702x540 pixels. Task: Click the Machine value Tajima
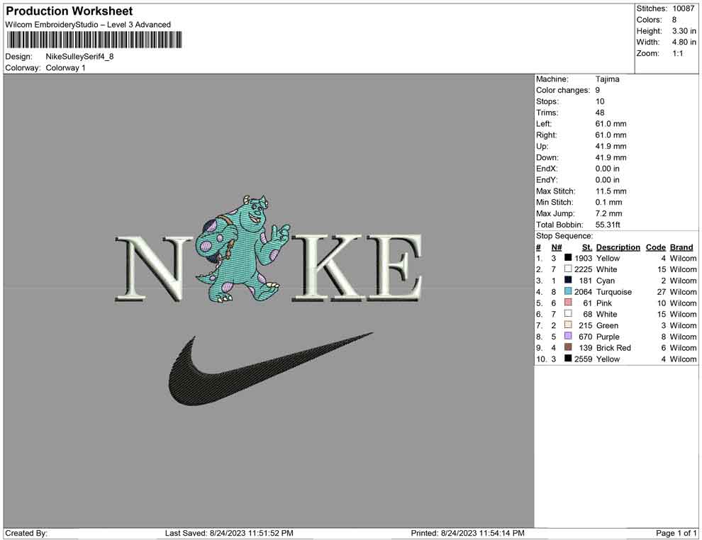click(x=607, y=79)
